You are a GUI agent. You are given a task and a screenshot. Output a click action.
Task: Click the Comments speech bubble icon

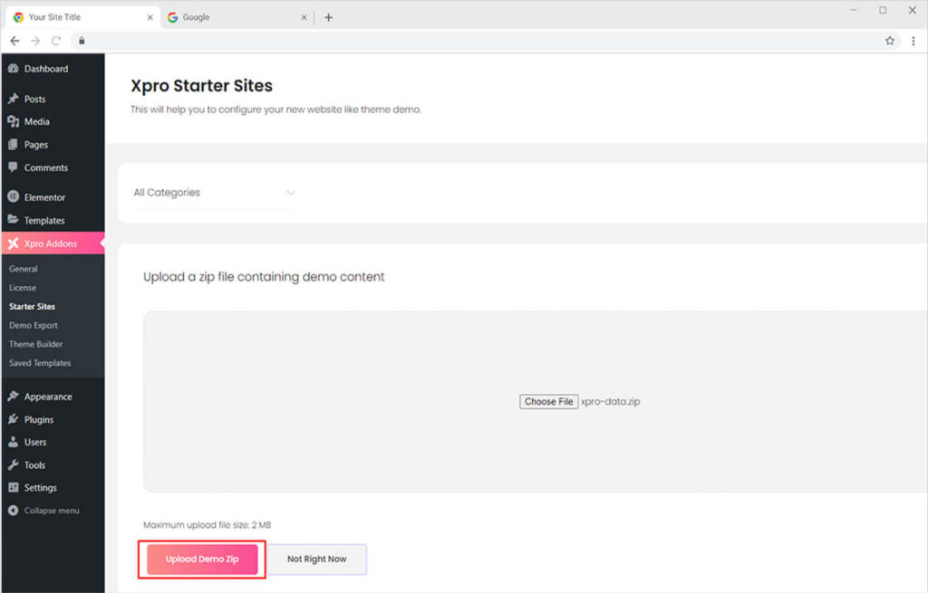[13, 167]
